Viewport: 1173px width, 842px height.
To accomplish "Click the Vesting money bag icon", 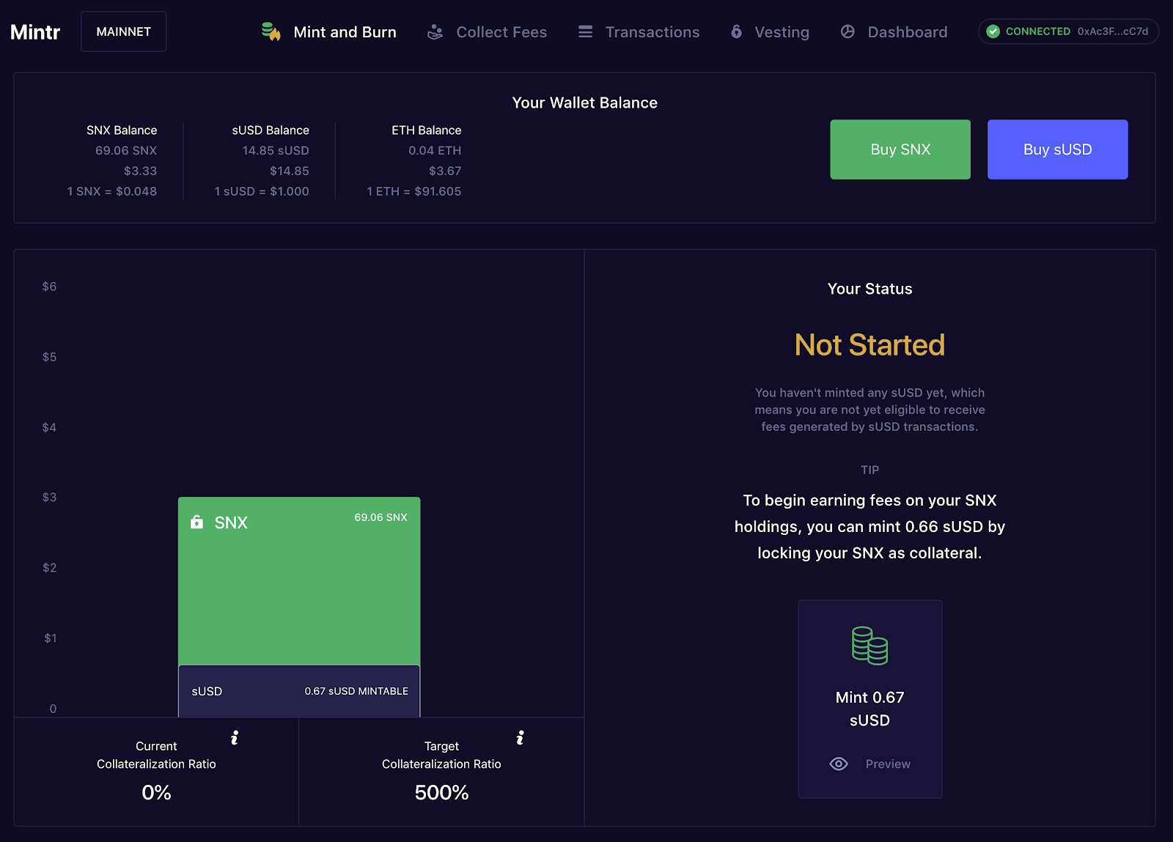I will 737,32.
